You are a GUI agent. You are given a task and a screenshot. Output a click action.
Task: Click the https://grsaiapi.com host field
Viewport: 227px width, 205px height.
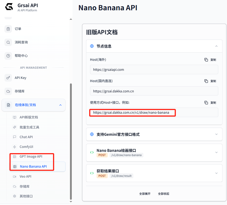(x=154, y=69)
